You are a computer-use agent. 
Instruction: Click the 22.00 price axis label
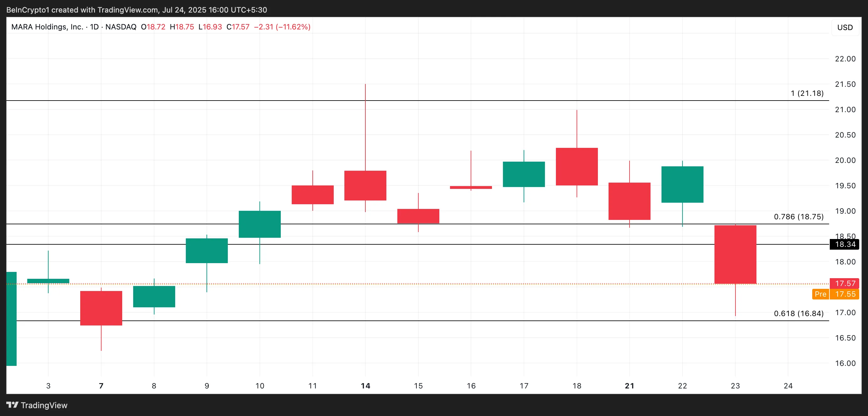coord(845,59)
